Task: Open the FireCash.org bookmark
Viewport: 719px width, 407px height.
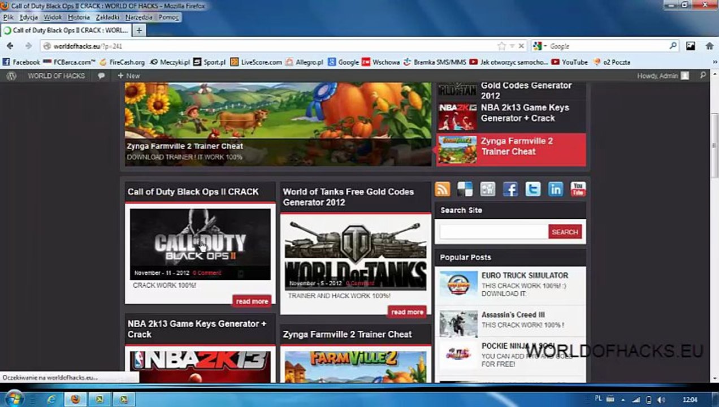Action: (x=122, y=62)
